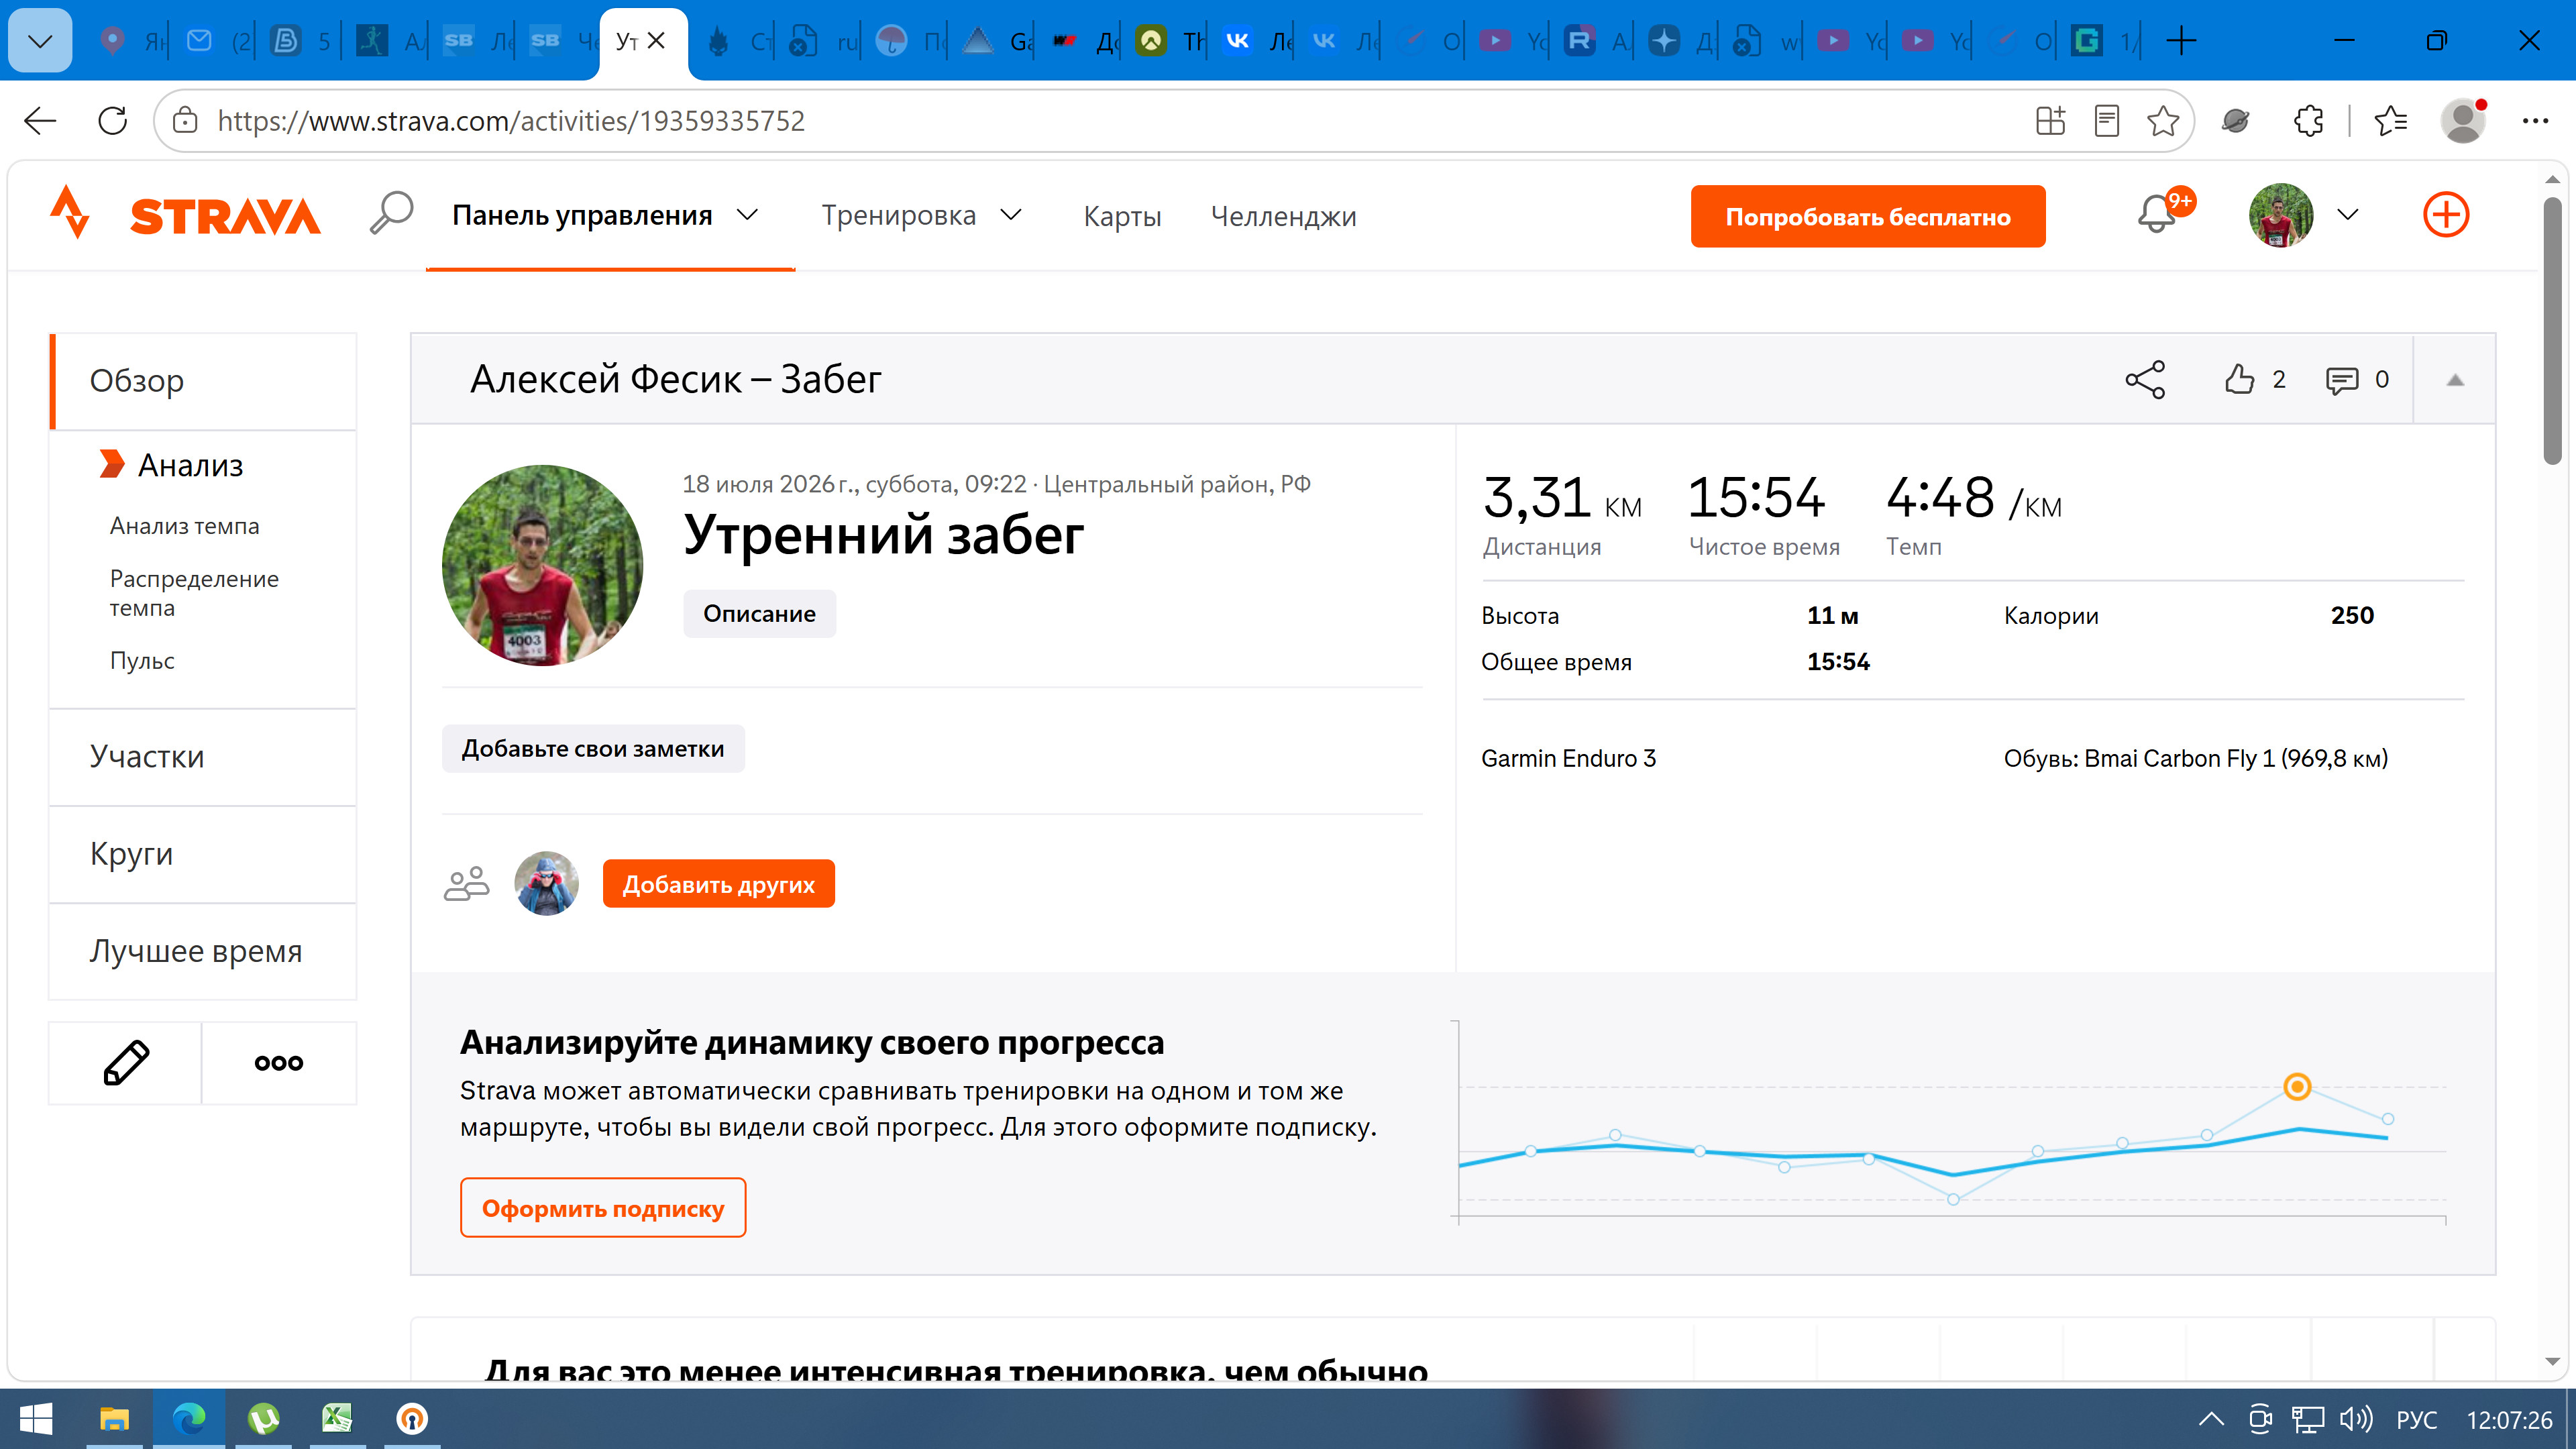Open Windows Start menu

(36, 1419)
